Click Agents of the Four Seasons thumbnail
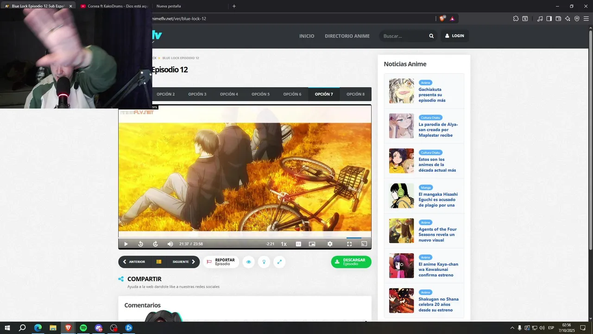 [401, 231]
